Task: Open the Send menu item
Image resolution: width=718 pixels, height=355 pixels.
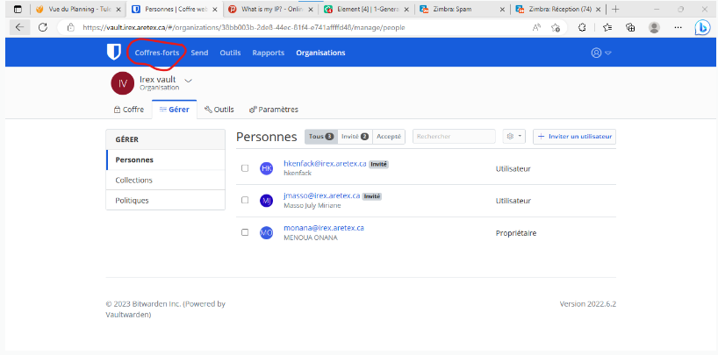Action: [199, 53]
